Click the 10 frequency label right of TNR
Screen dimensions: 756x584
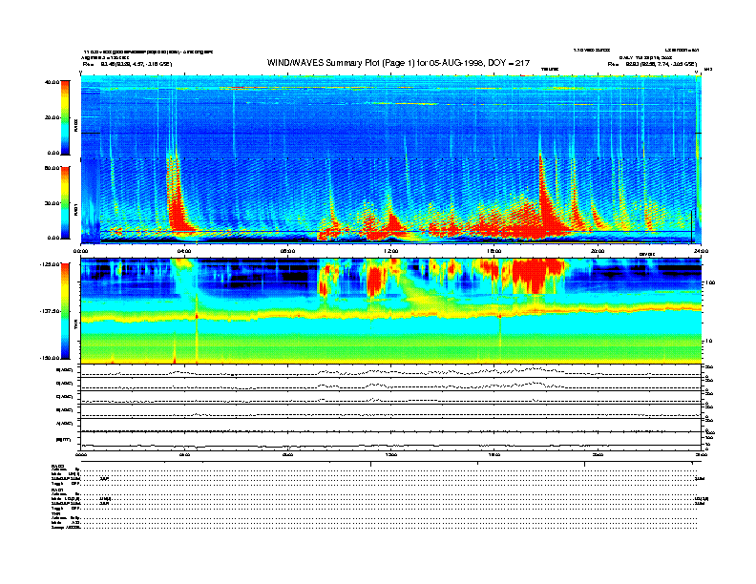click(709, 341)
